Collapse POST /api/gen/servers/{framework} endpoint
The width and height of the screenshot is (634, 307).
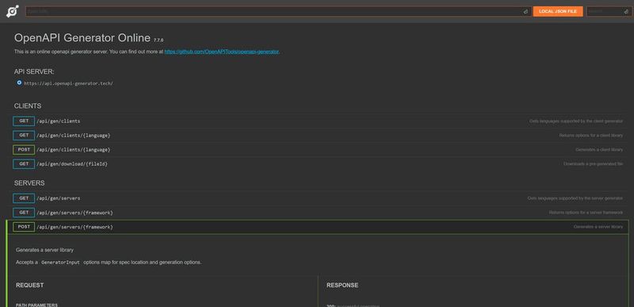318,227
